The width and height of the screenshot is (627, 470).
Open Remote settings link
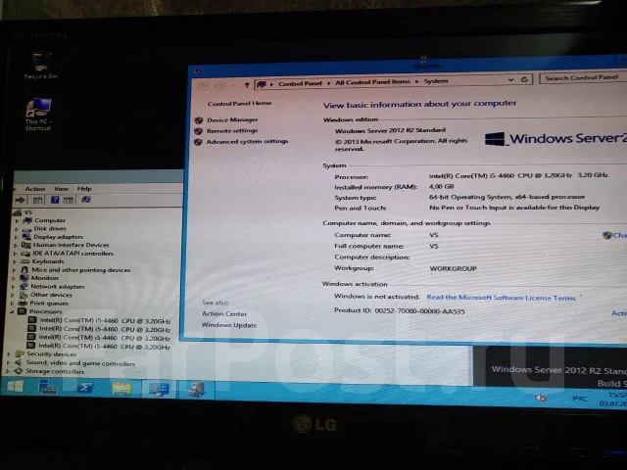point(232,130)
